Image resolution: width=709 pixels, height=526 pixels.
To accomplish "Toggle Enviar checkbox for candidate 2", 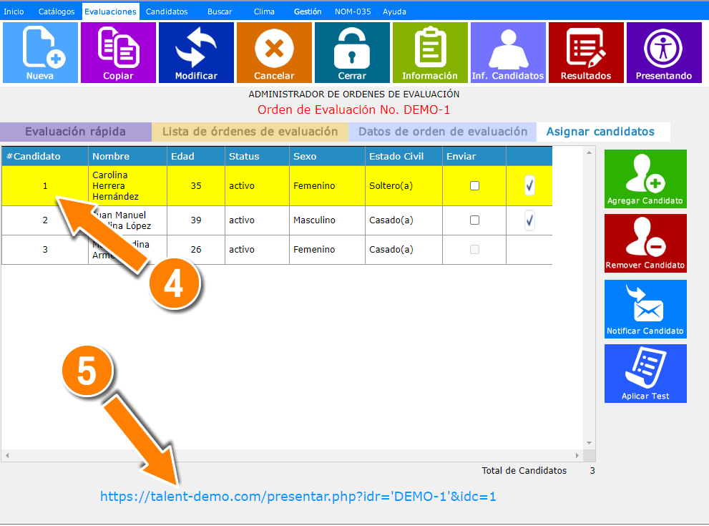I will (x=474, y=220).
